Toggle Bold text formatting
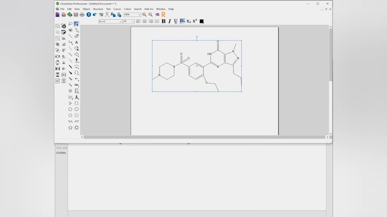The height and width of the screenshot is (217, 387). coord(164,21)
